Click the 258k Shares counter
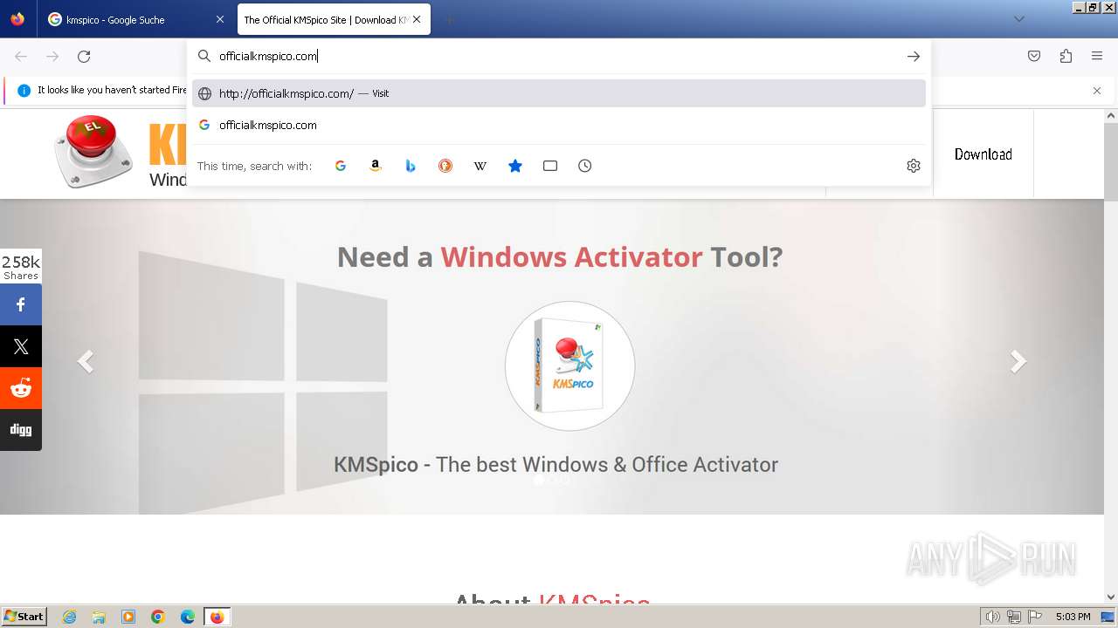The image size is (1118, 628). tap(21, 267)
